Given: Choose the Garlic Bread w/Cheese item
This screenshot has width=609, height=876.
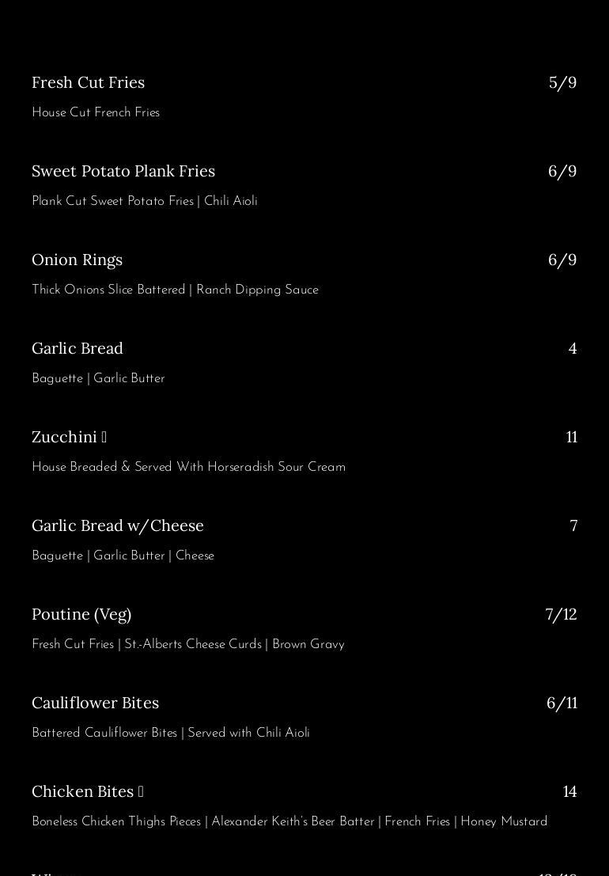Looking at the screenshot, I should (118, 525).
